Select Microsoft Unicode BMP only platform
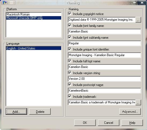 click(x=34, y=18)
